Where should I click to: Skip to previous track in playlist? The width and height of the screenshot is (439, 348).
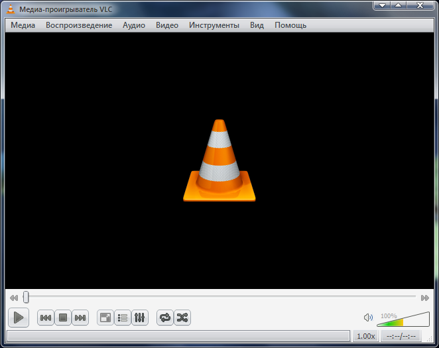pyautogui.click(x=46, y=318)
